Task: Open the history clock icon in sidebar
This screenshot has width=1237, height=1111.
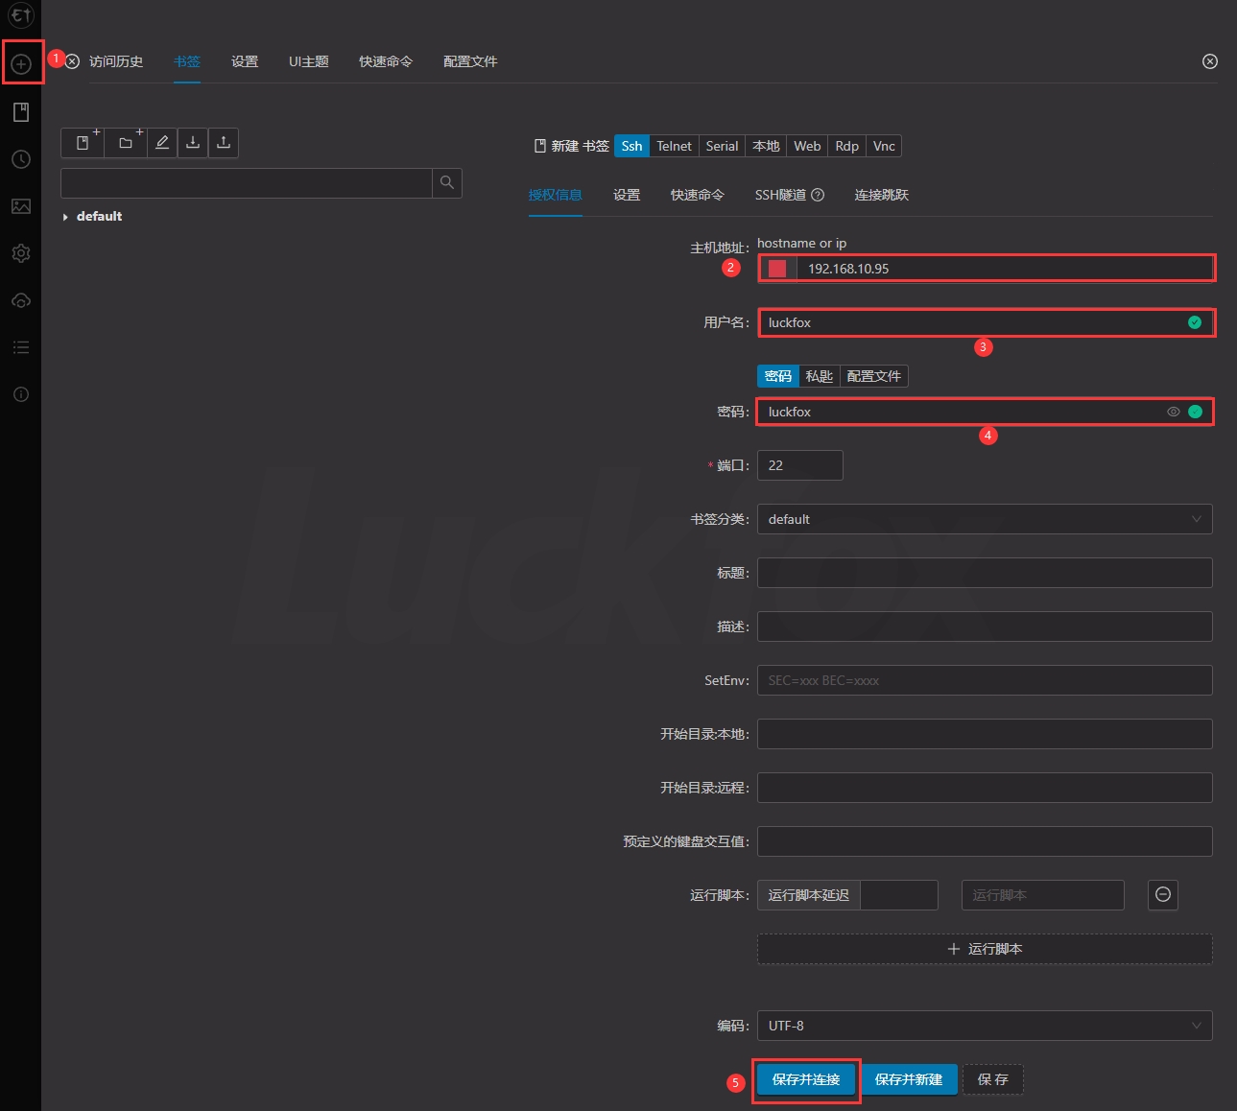Action: (x=21, y=159)
